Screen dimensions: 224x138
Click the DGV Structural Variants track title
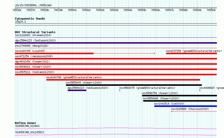(35, 32)
